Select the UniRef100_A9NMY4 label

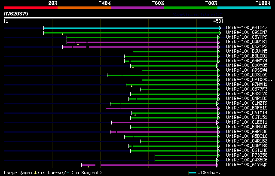click(x=247, y=61)
